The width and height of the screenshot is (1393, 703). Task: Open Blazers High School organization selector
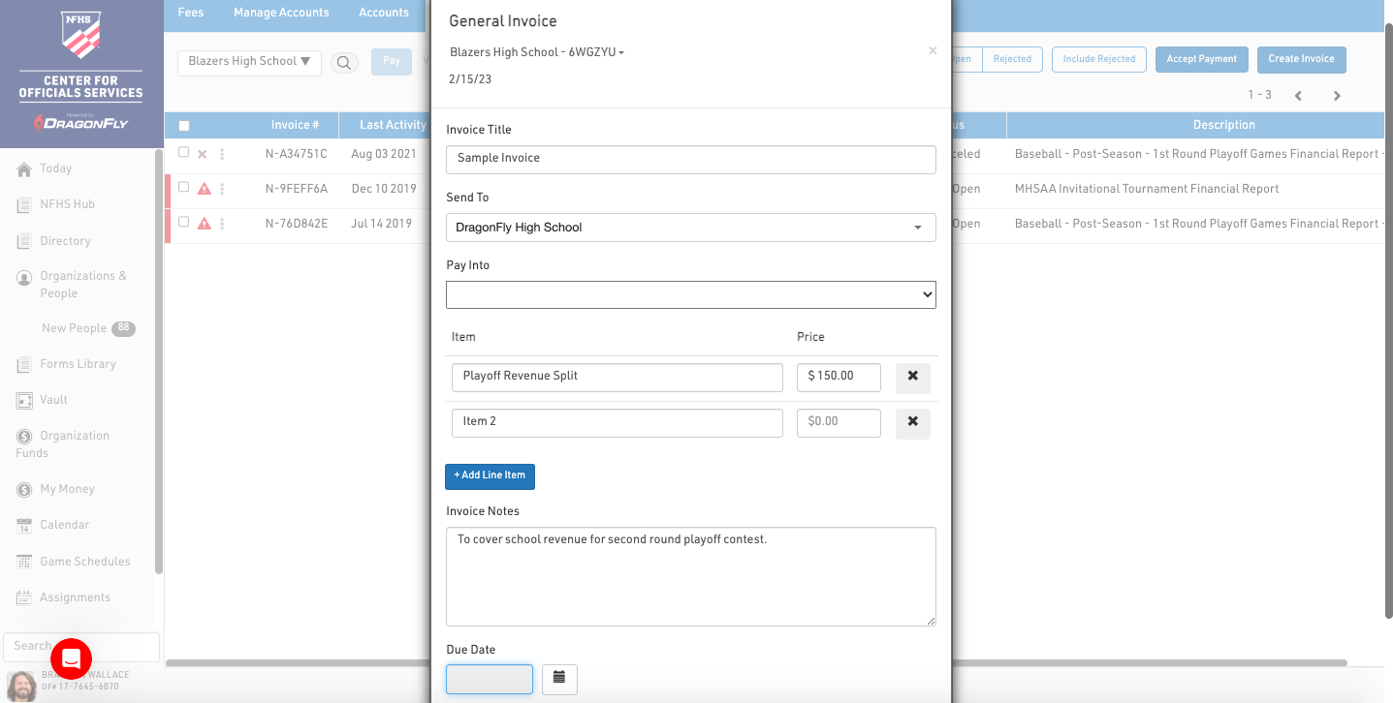pyautogui.click(x=249, y=61)
